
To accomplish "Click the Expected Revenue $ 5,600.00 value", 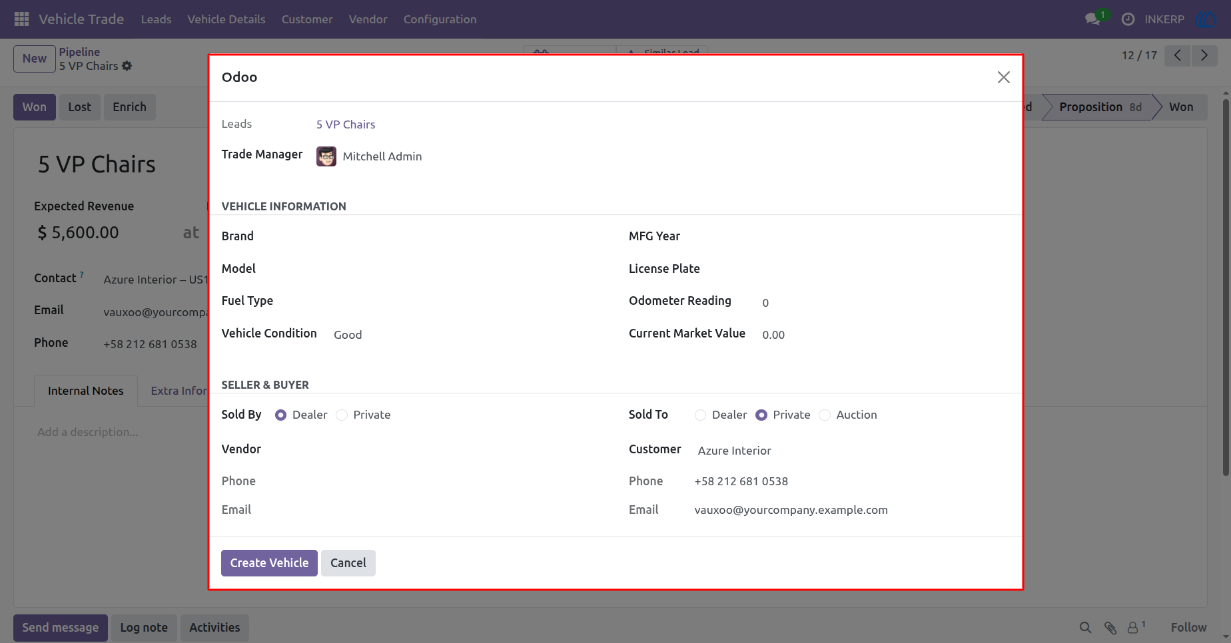I will coord(79,233).
